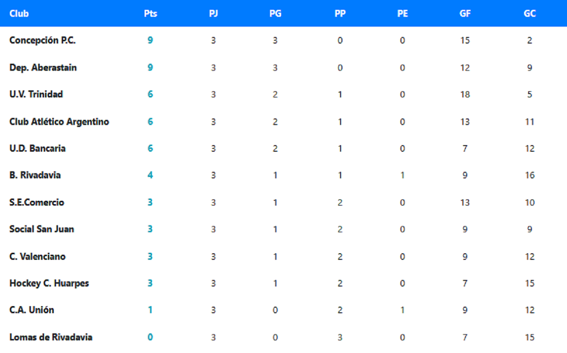567x353 pixels.
Task: Click the Club column header
Action: (19, 14)
